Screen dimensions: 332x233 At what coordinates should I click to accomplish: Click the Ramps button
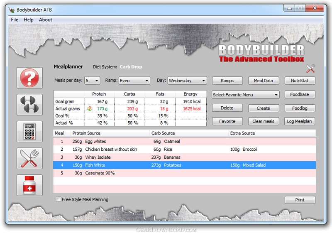coord(227,81)
